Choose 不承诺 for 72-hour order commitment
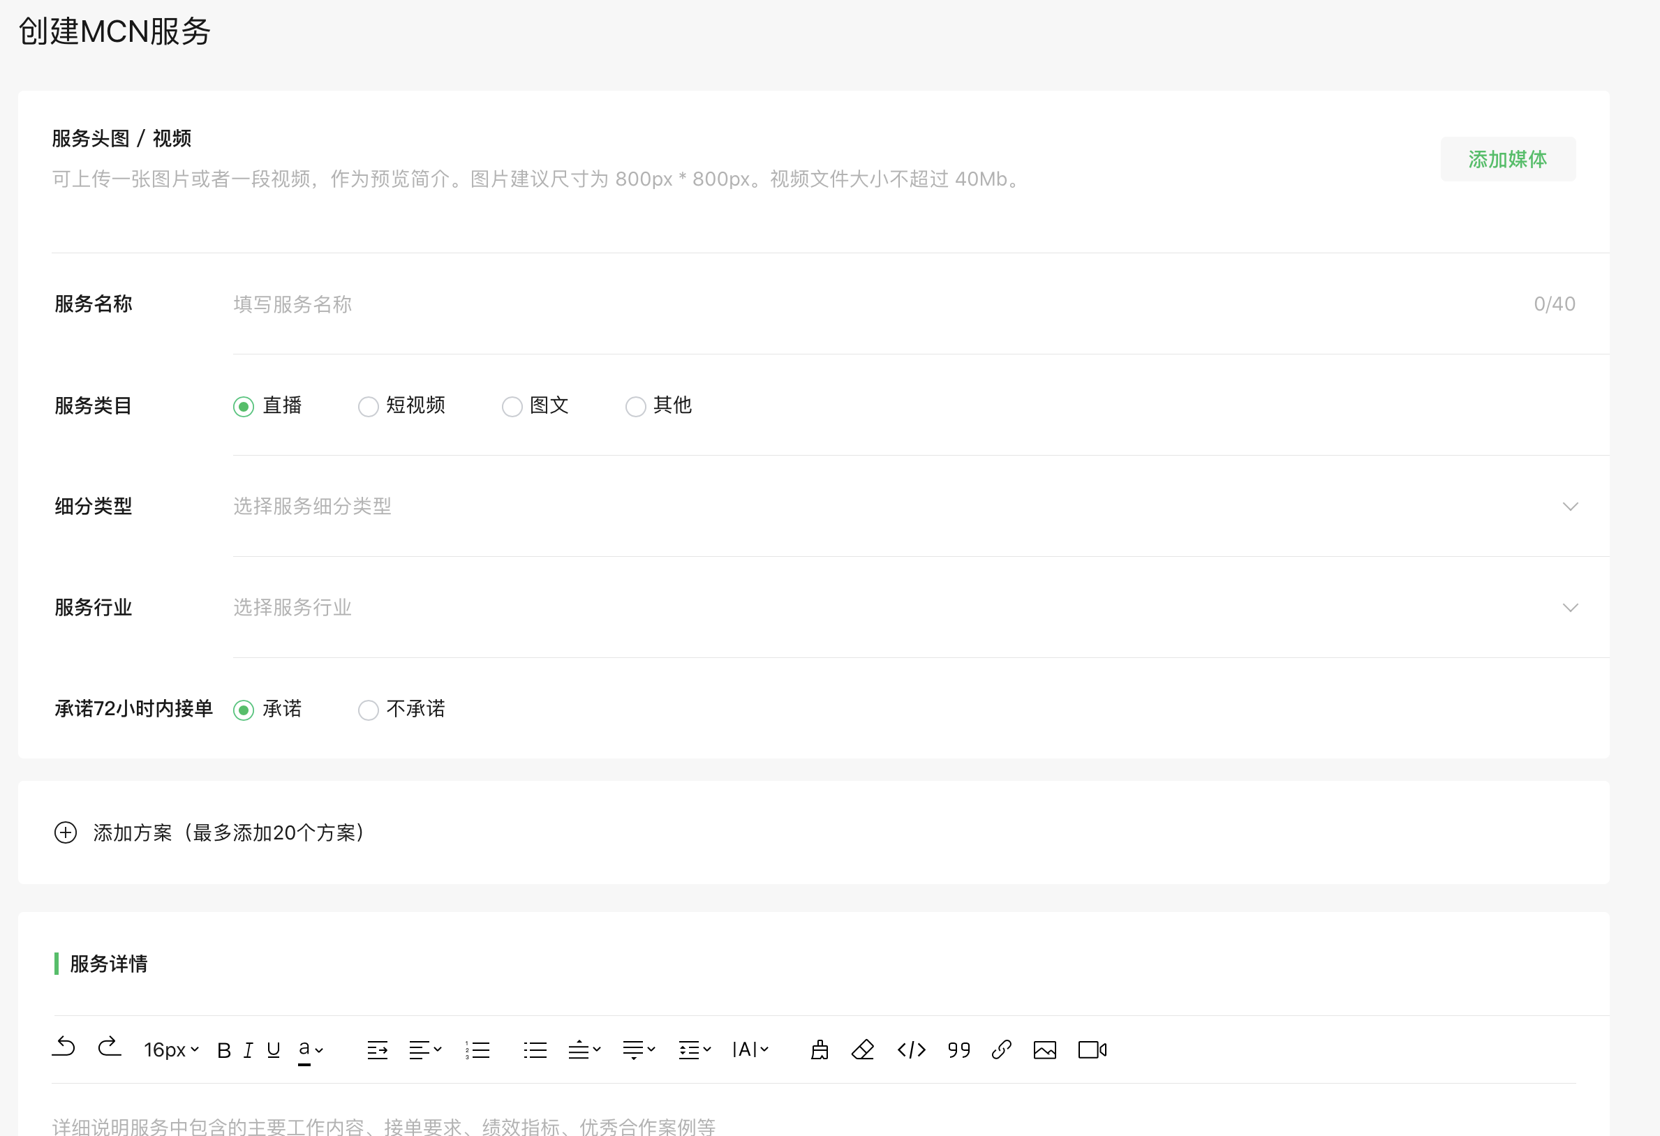 point(369,710)
